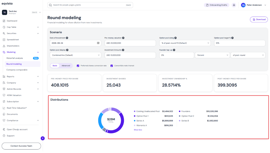This screenshot has width=270, height=153.
Task: Open the Option pool display dropdown
Action: tap(75, 55)
